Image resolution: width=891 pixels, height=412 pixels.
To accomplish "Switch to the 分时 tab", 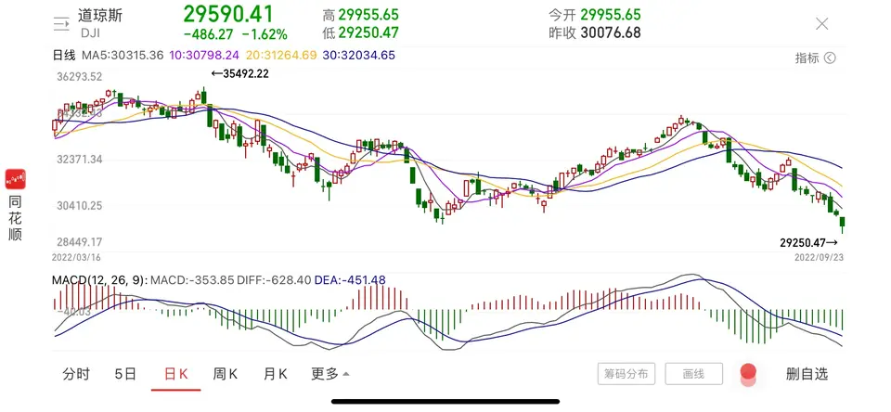I will pos(76,374).
